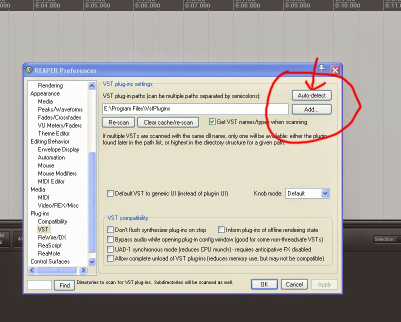Select Video/REX/Misc page
The image size is (401, 322).
click(58, 205)
